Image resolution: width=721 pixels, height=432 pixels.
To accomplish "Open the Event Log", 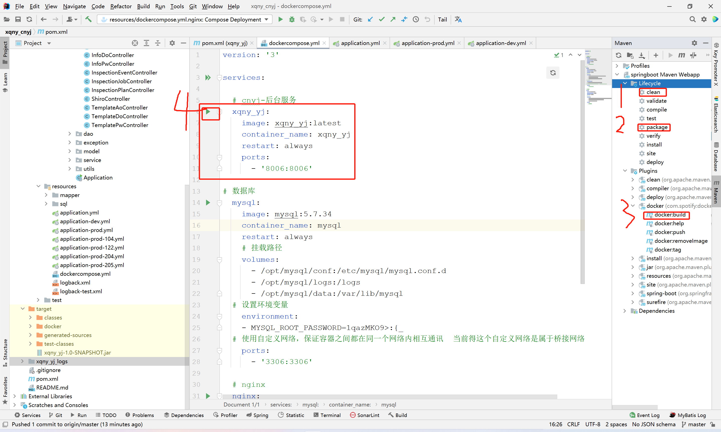I will click(644, 415).
